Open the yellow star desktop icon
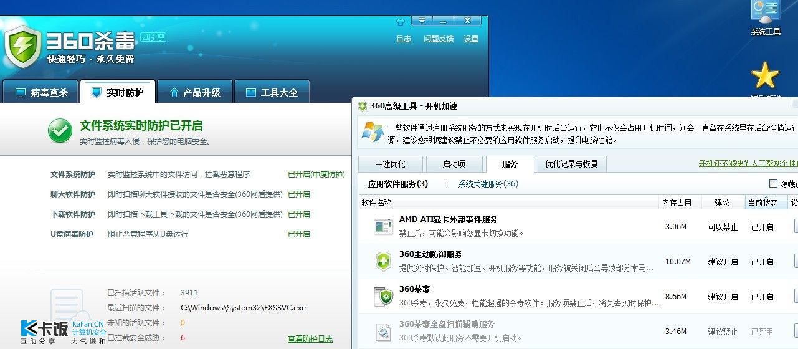Viewport: 798px width, 349px height. [x=765, y=76]
